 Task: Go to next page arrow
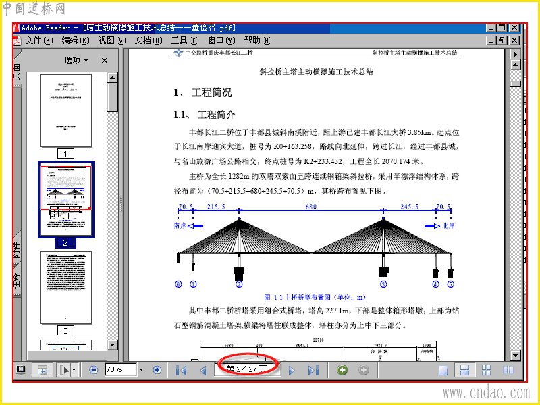click(x=292, y=370)
